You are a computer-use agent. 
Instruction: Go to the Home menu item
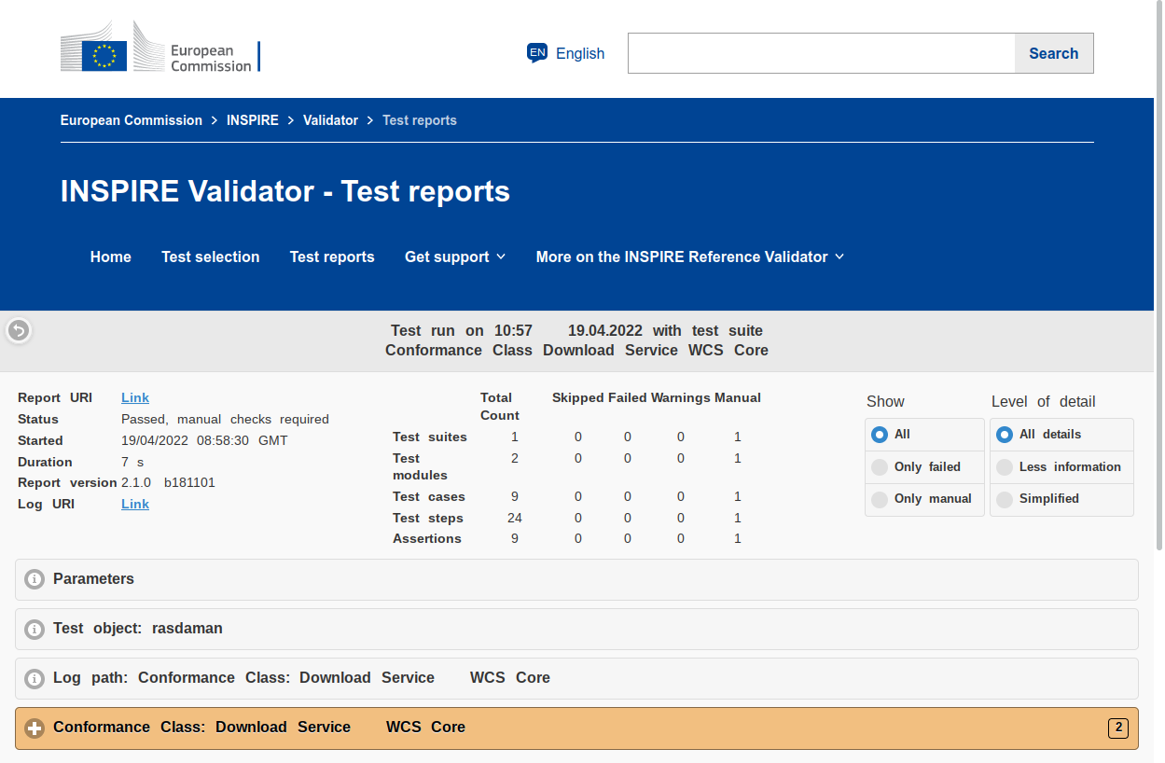(111, 257)
